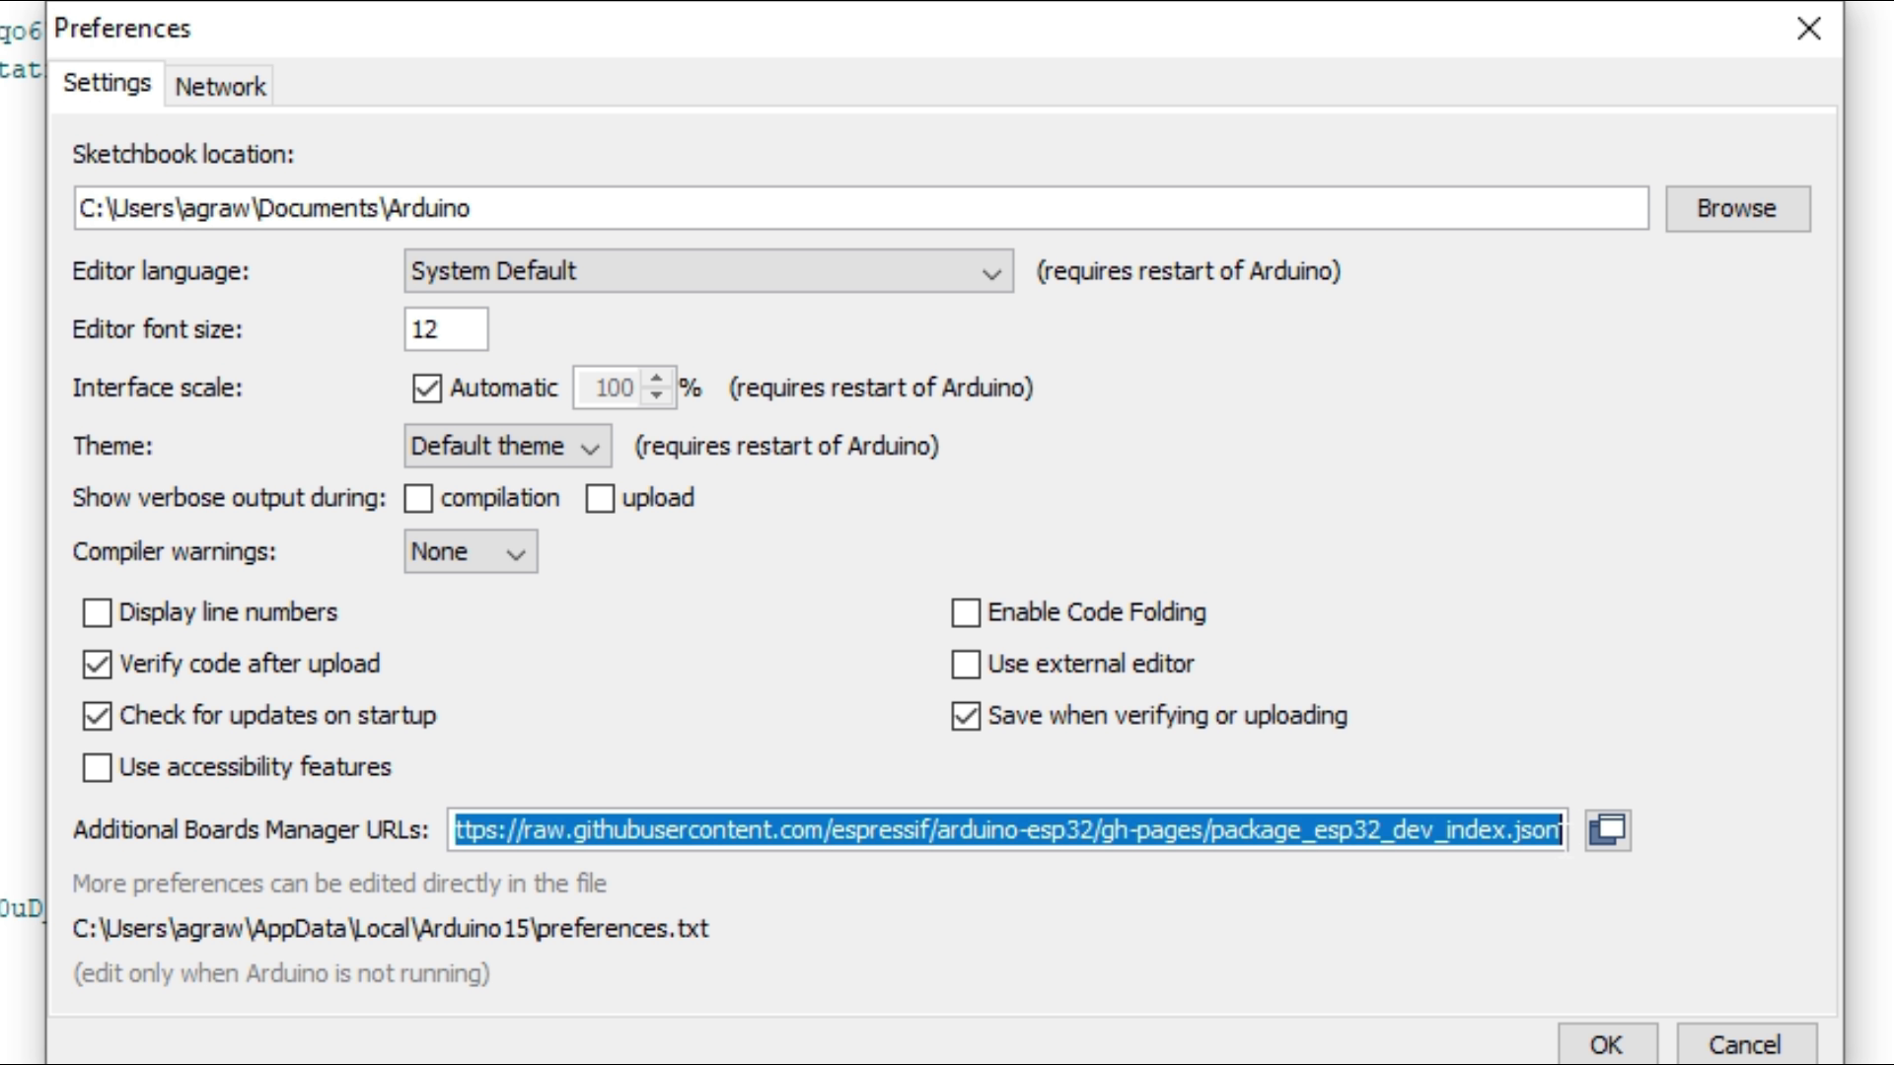The width and height of the screenshot is (1894, 1065).
Task: Enable Code Folding checkbox
Action: tap(966, 612)
